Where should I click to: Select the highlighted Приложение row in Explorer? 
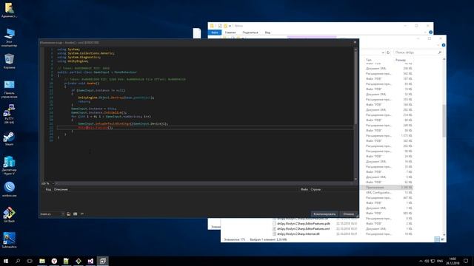[x=387, y=187]
